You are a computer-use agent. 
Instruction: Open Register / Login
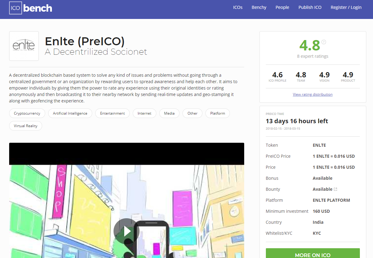[x=346, y=7]
